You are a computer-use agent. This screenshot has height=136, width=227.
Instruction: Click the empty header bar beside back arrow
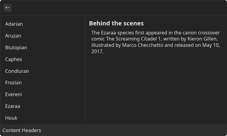tap(119, 8)
